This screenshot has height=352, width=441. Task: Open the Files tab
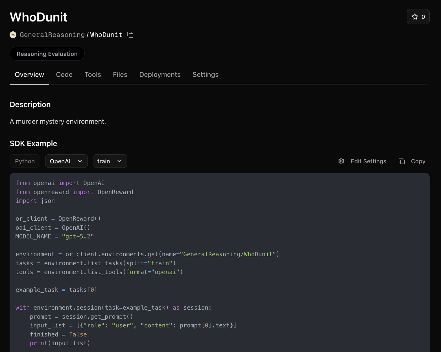pos(120,75)
